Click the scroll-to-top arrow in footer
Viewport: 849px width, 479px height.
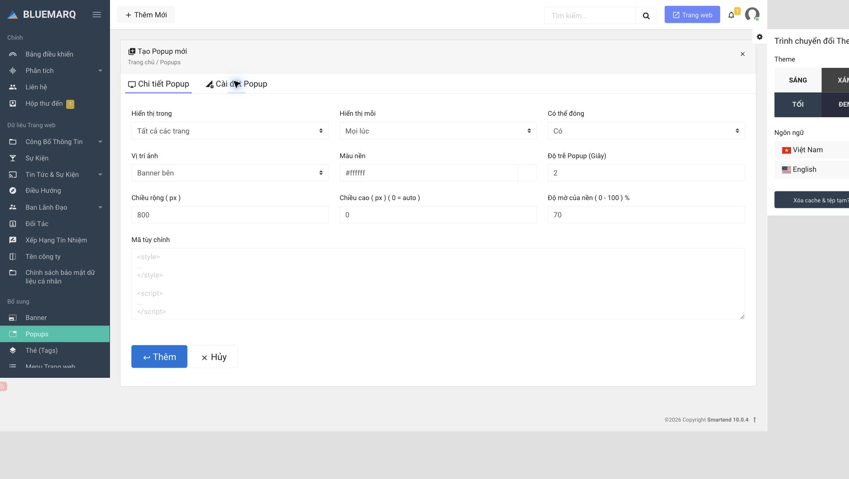tap(755, 420)
